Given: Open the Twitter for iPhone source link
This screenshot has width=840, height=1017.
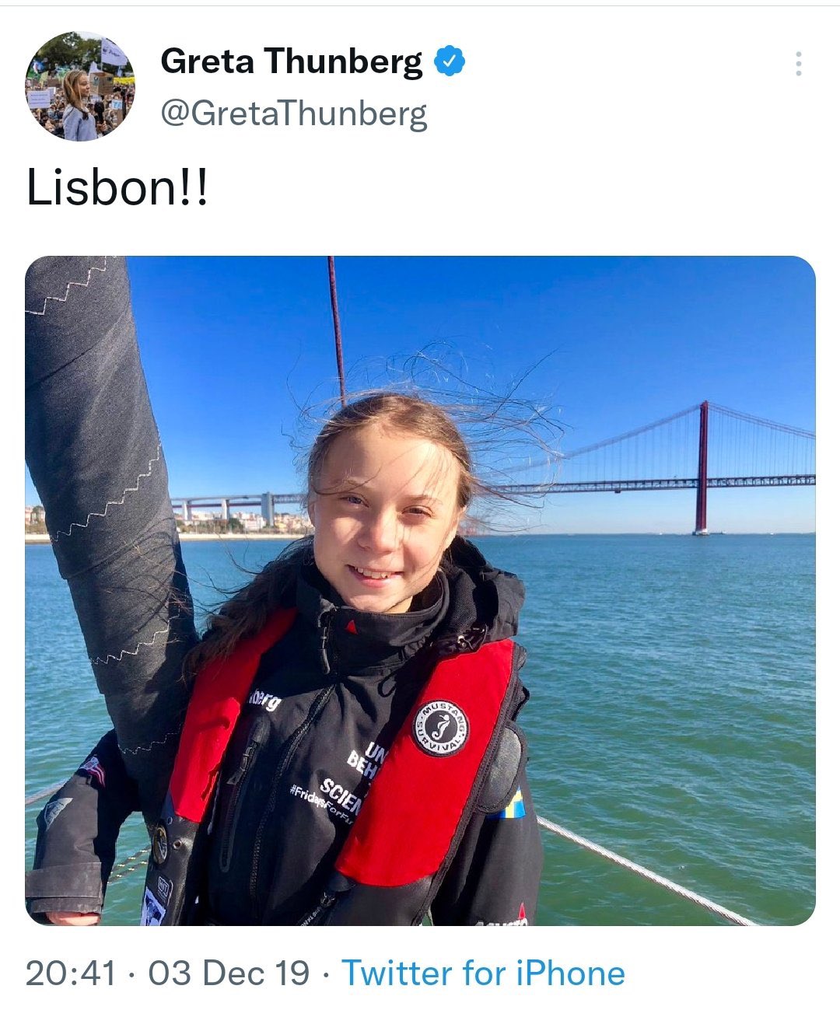Looking at the screenshot, I should point(483,973).
